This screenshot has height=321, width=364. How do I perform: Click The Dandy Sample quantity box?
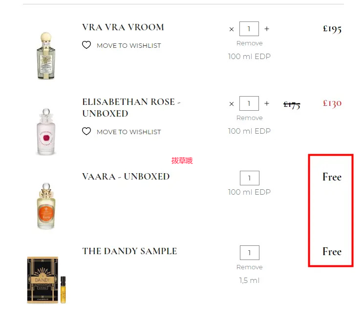250,253
